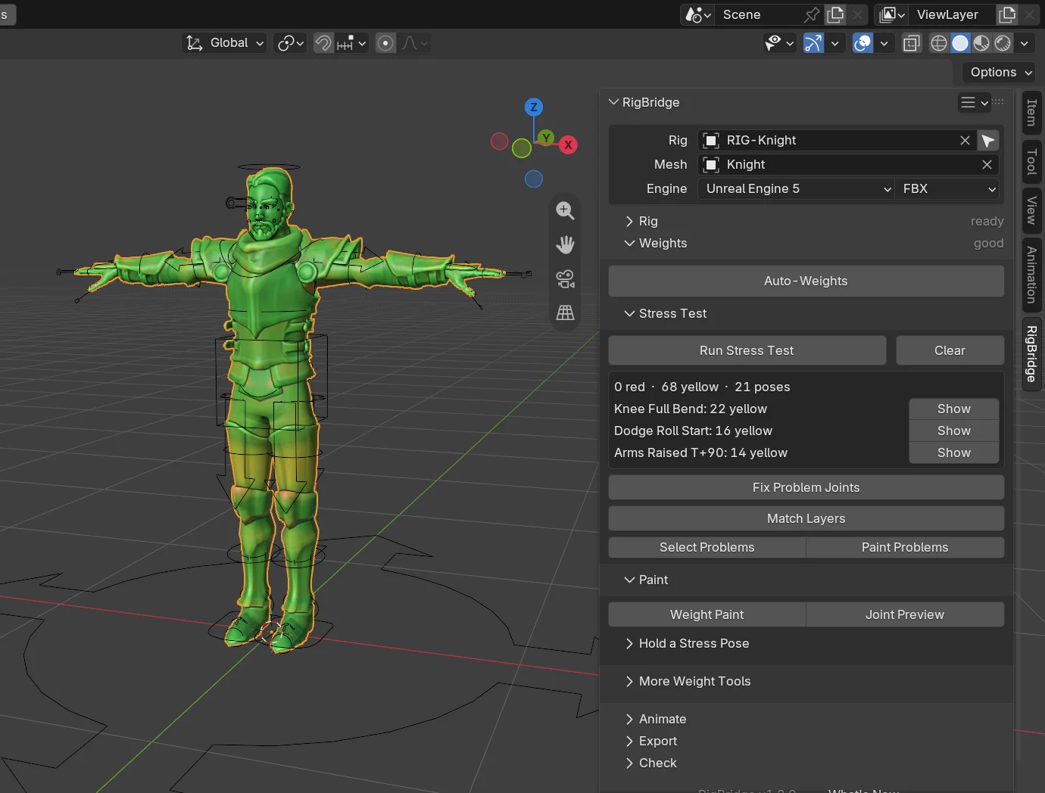Open the scene browse icon dropdown
This screenshot has height=793, width=1045.
[x=697, y=14]
